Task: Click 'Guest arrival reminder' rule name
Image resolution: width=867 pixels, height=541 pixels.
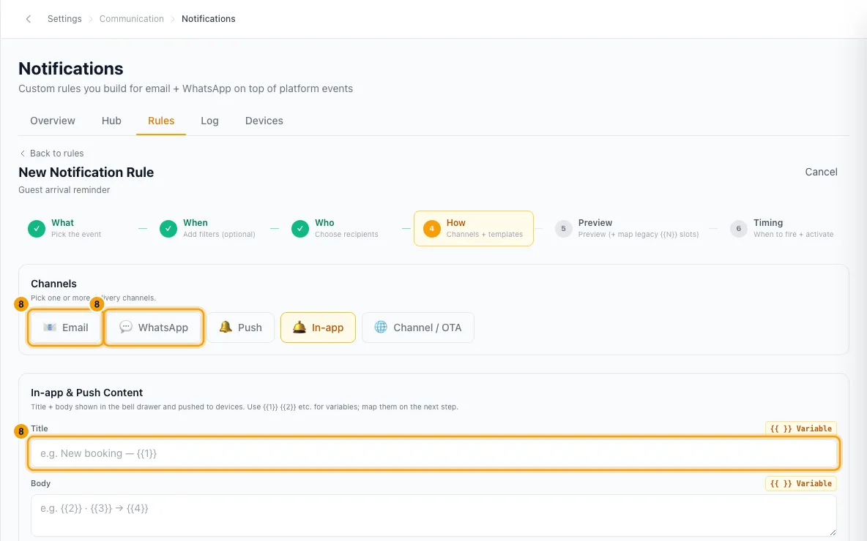Action: pyautogui.click(x=64, y=190)
